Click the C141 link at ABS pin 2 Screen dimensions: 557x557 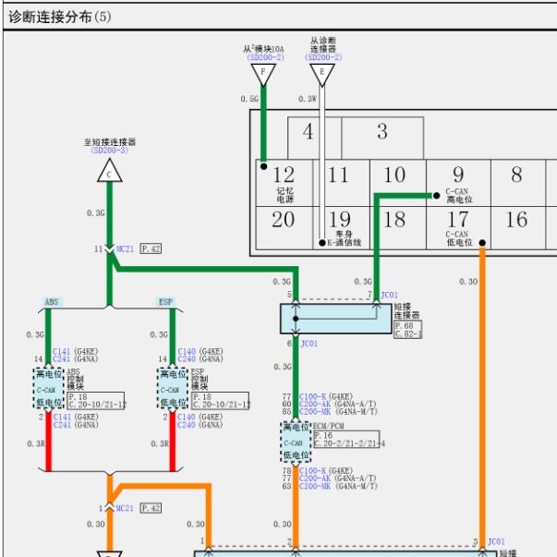(62, 417)
